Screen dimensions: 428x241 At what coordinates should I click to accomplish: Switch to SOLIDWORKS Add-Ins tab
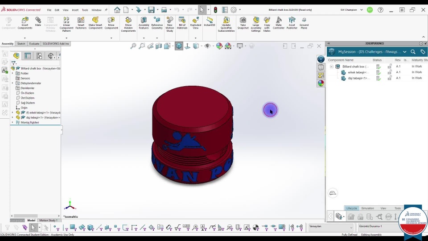[56, 44]
